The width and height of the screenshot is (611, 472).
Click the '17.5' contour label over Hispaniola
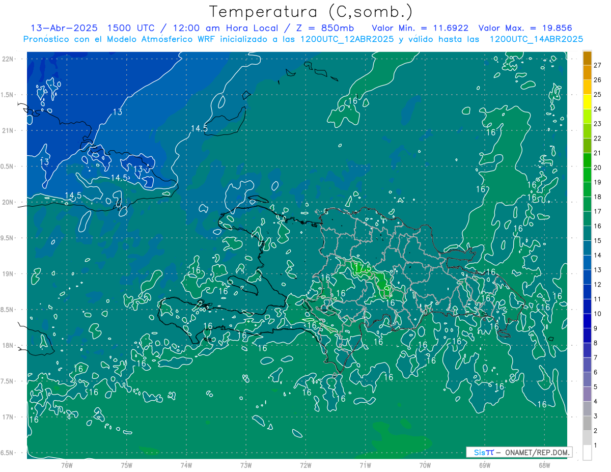(x=363, y=268)
